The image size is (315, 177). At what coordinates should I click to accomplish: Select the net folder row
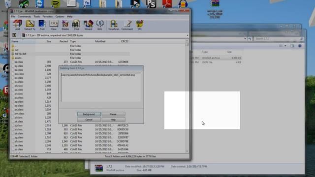(70, 50)
